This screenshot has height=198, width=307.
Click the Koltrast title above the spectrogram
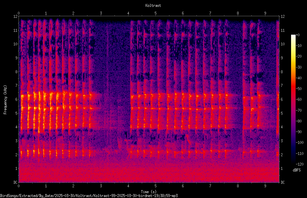point(153,6)
